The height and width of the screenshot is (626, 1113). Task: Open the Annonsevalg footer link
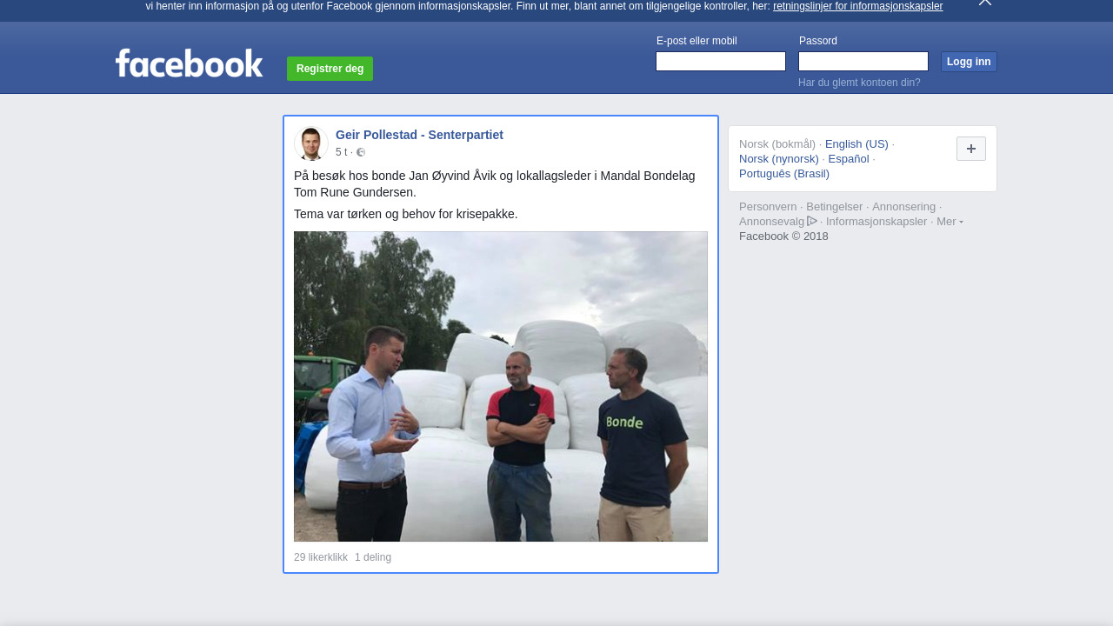[x=771, y=222]
